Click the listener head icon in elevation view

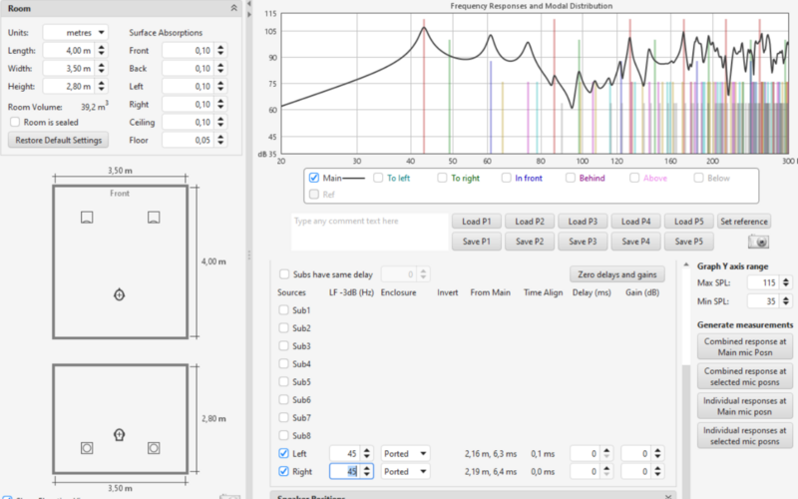pyautogui.click(x=120, y=435)
